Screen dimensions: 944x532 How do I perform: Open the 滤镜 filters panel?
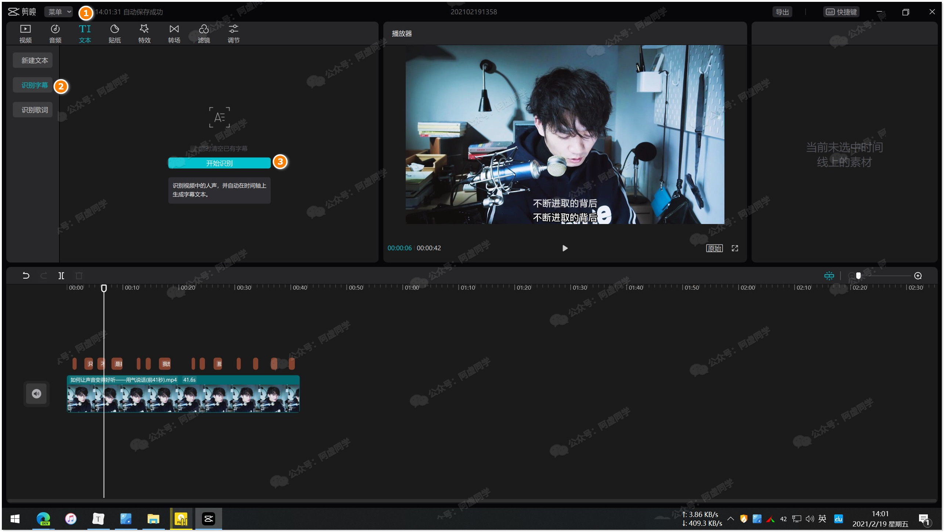[x=204, y=33]
